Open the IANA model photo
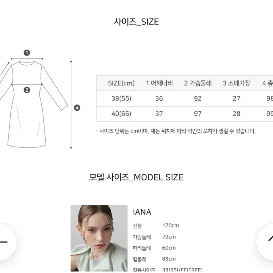 click(x=99, y=238)
